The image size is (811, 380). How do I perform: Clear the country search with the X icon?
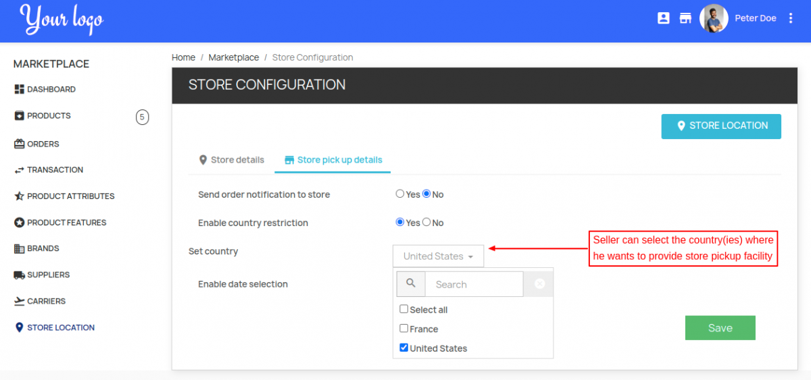click(539, 284)
